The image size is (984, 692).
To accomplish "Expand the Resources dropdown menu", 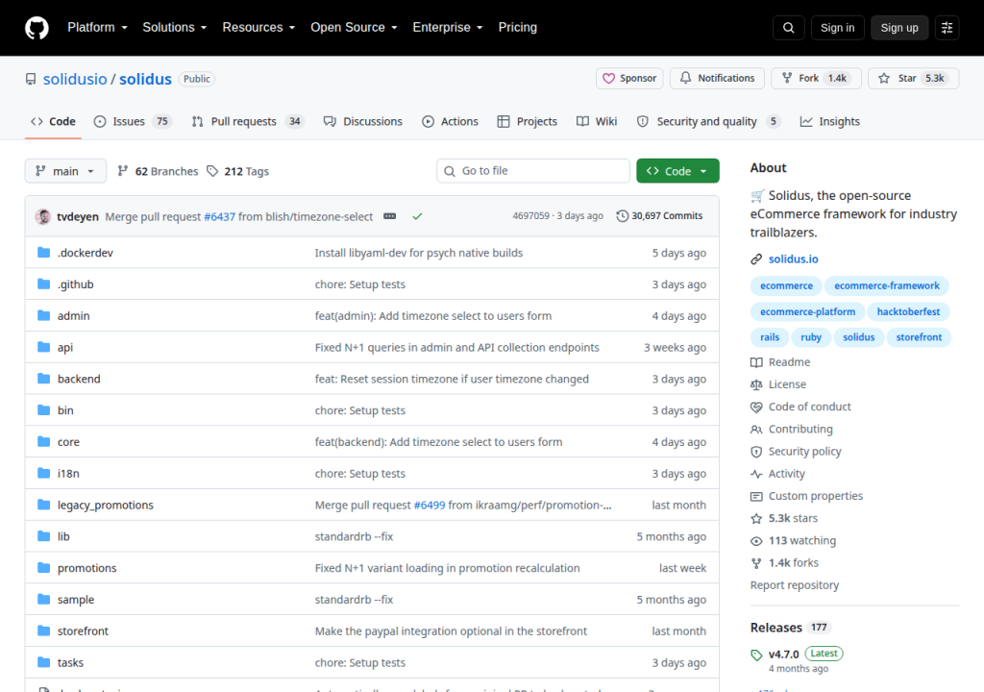I will click(258, 28).
